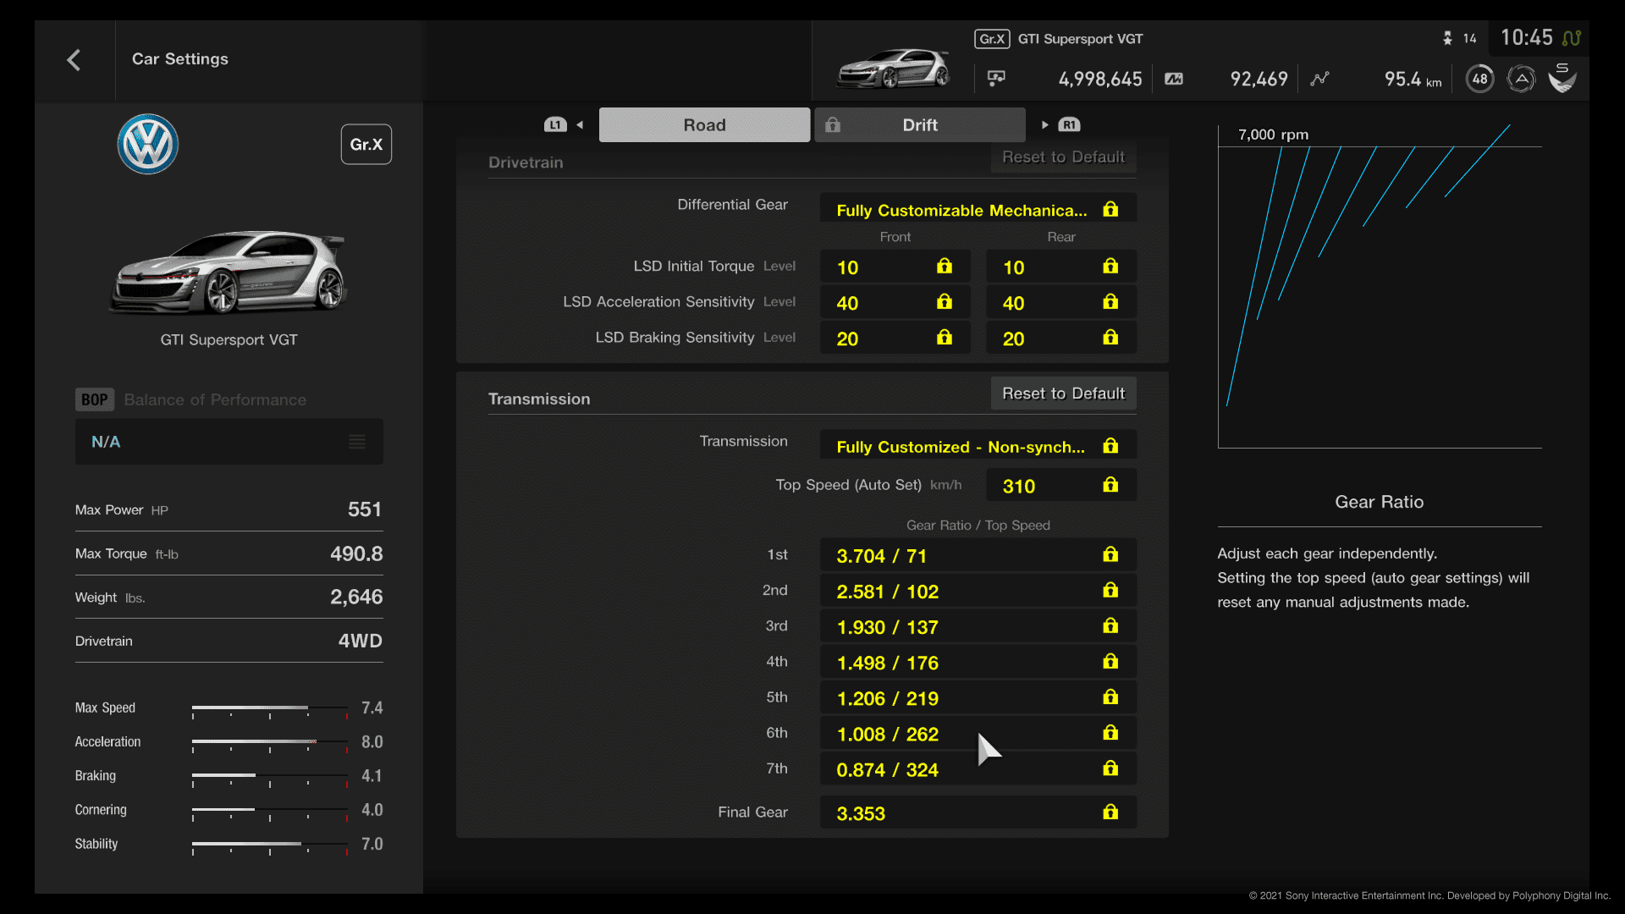1625x914 pixels.
Task: Click the R1 next sheet icon
Action: pyautogui.click(x=1069, y=124)
